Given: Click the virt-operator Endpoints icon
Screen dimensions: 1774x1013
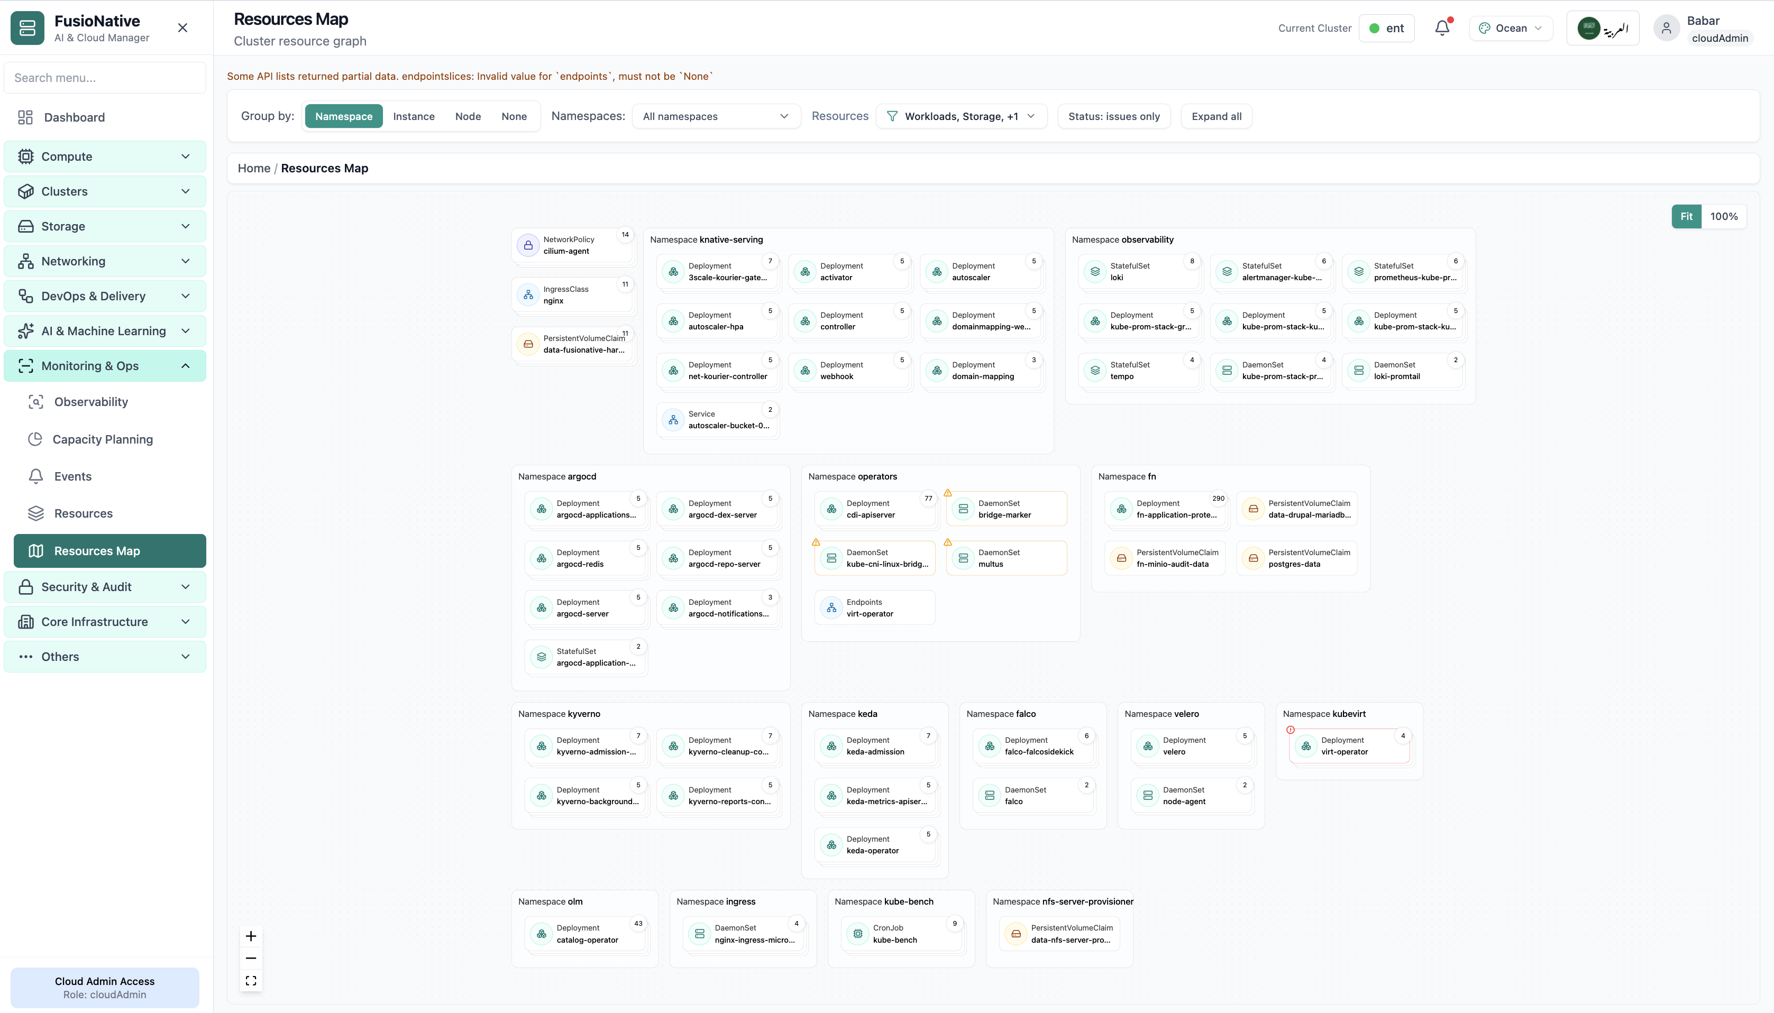Looking at the screenshot, I should pos(831,607).
